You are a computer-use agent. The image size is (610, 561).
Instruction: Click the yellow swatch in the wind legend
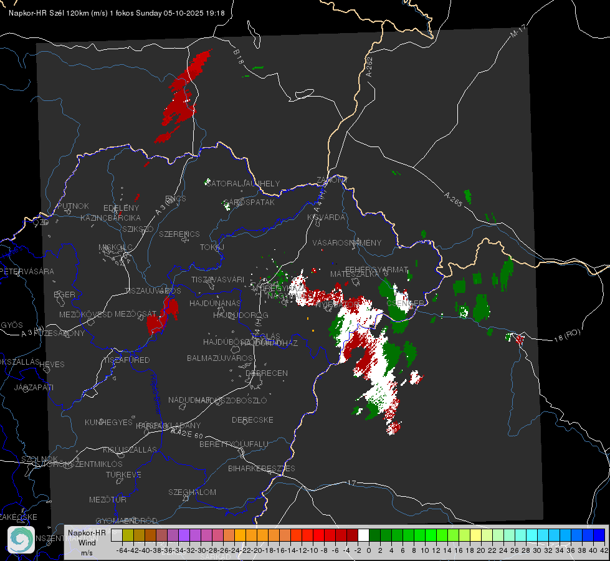[x=476, y=535]
